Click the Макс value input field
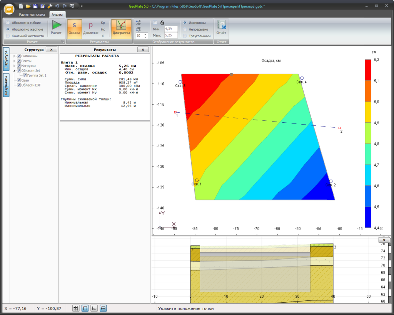The image size is (394, 315). [x=170, y=35]
